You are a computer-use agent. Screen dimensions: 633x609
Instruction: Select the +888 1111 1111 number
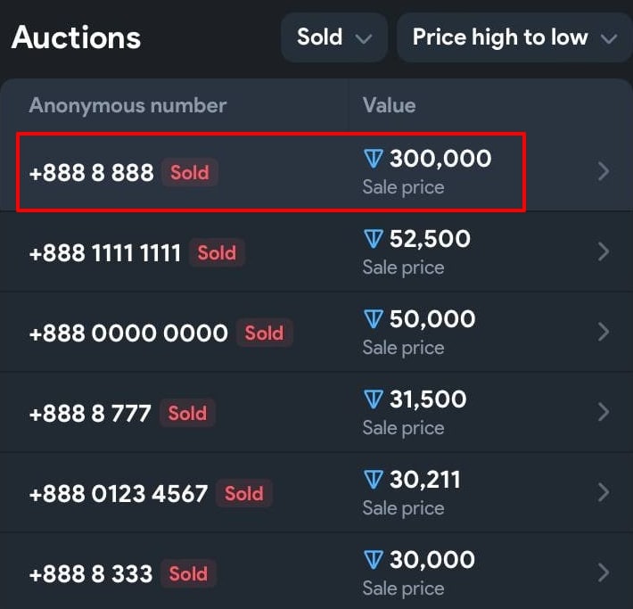pos(105,253)
